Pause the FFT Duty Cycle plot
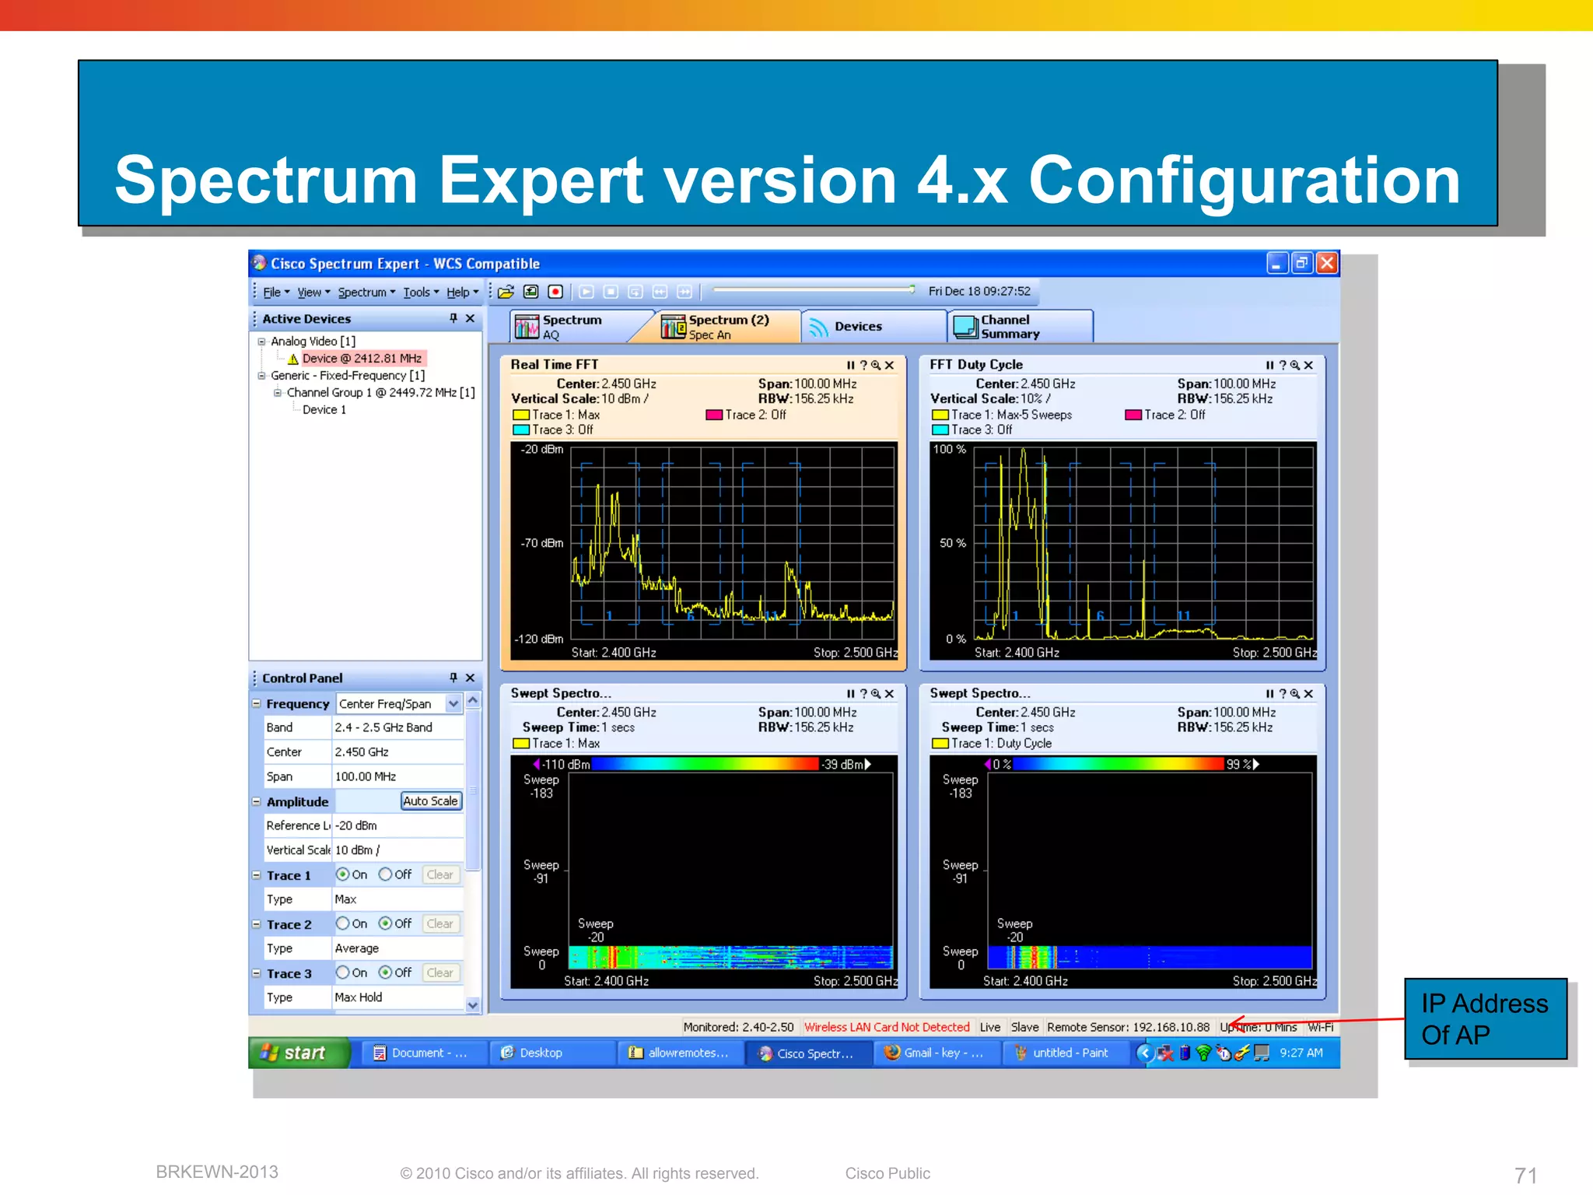 (1270, 365)
